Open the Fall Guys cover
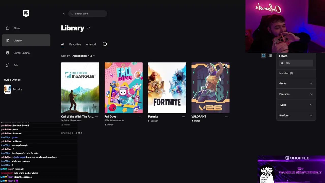 click(x=124, y=88)
